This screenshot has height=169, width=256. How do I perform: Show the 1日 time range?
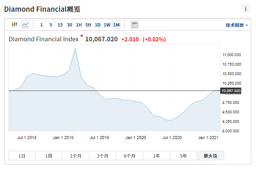pos(22,156)
